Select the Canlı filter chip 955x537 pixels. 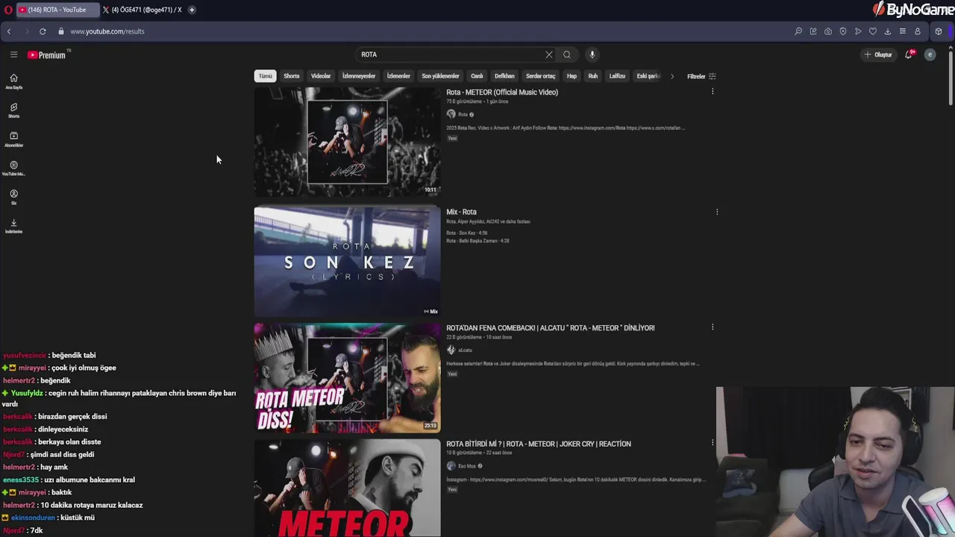click(x=477, y=76)
